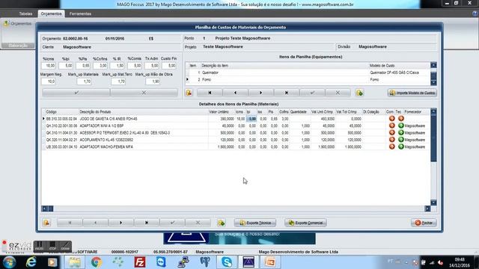Cancel percentage settings with X button
This screenshot has width=479, height=269.
point(144,93)
